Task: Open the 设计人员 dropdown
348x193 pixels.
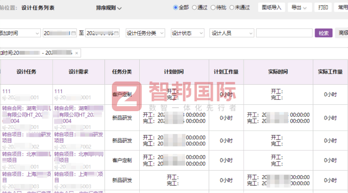Action: 232,33
